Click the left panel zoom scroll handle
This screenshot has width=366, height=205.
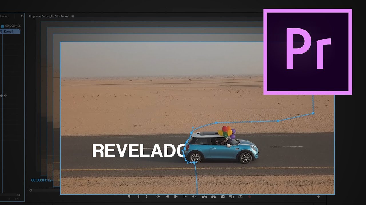(x=19, y=195)
